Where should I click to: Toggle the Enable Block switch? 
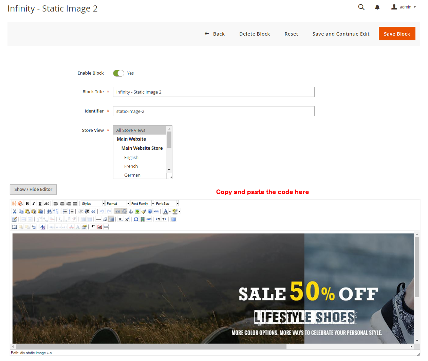click(x=118, y=73)
